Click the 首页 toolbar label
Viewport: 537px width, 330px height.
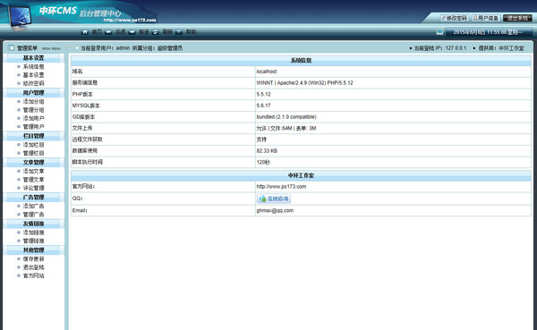click(x=97, y=32)
